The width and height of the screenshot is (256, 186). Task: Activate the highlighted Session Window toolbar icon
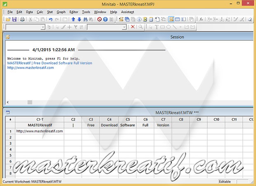click(171, 19)
